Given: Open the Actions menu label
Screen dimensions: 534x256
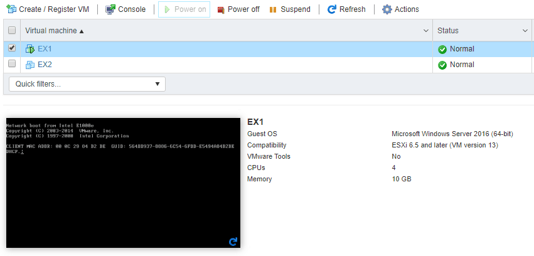Looking at the screenshot, I should click(x=407, y=9).
